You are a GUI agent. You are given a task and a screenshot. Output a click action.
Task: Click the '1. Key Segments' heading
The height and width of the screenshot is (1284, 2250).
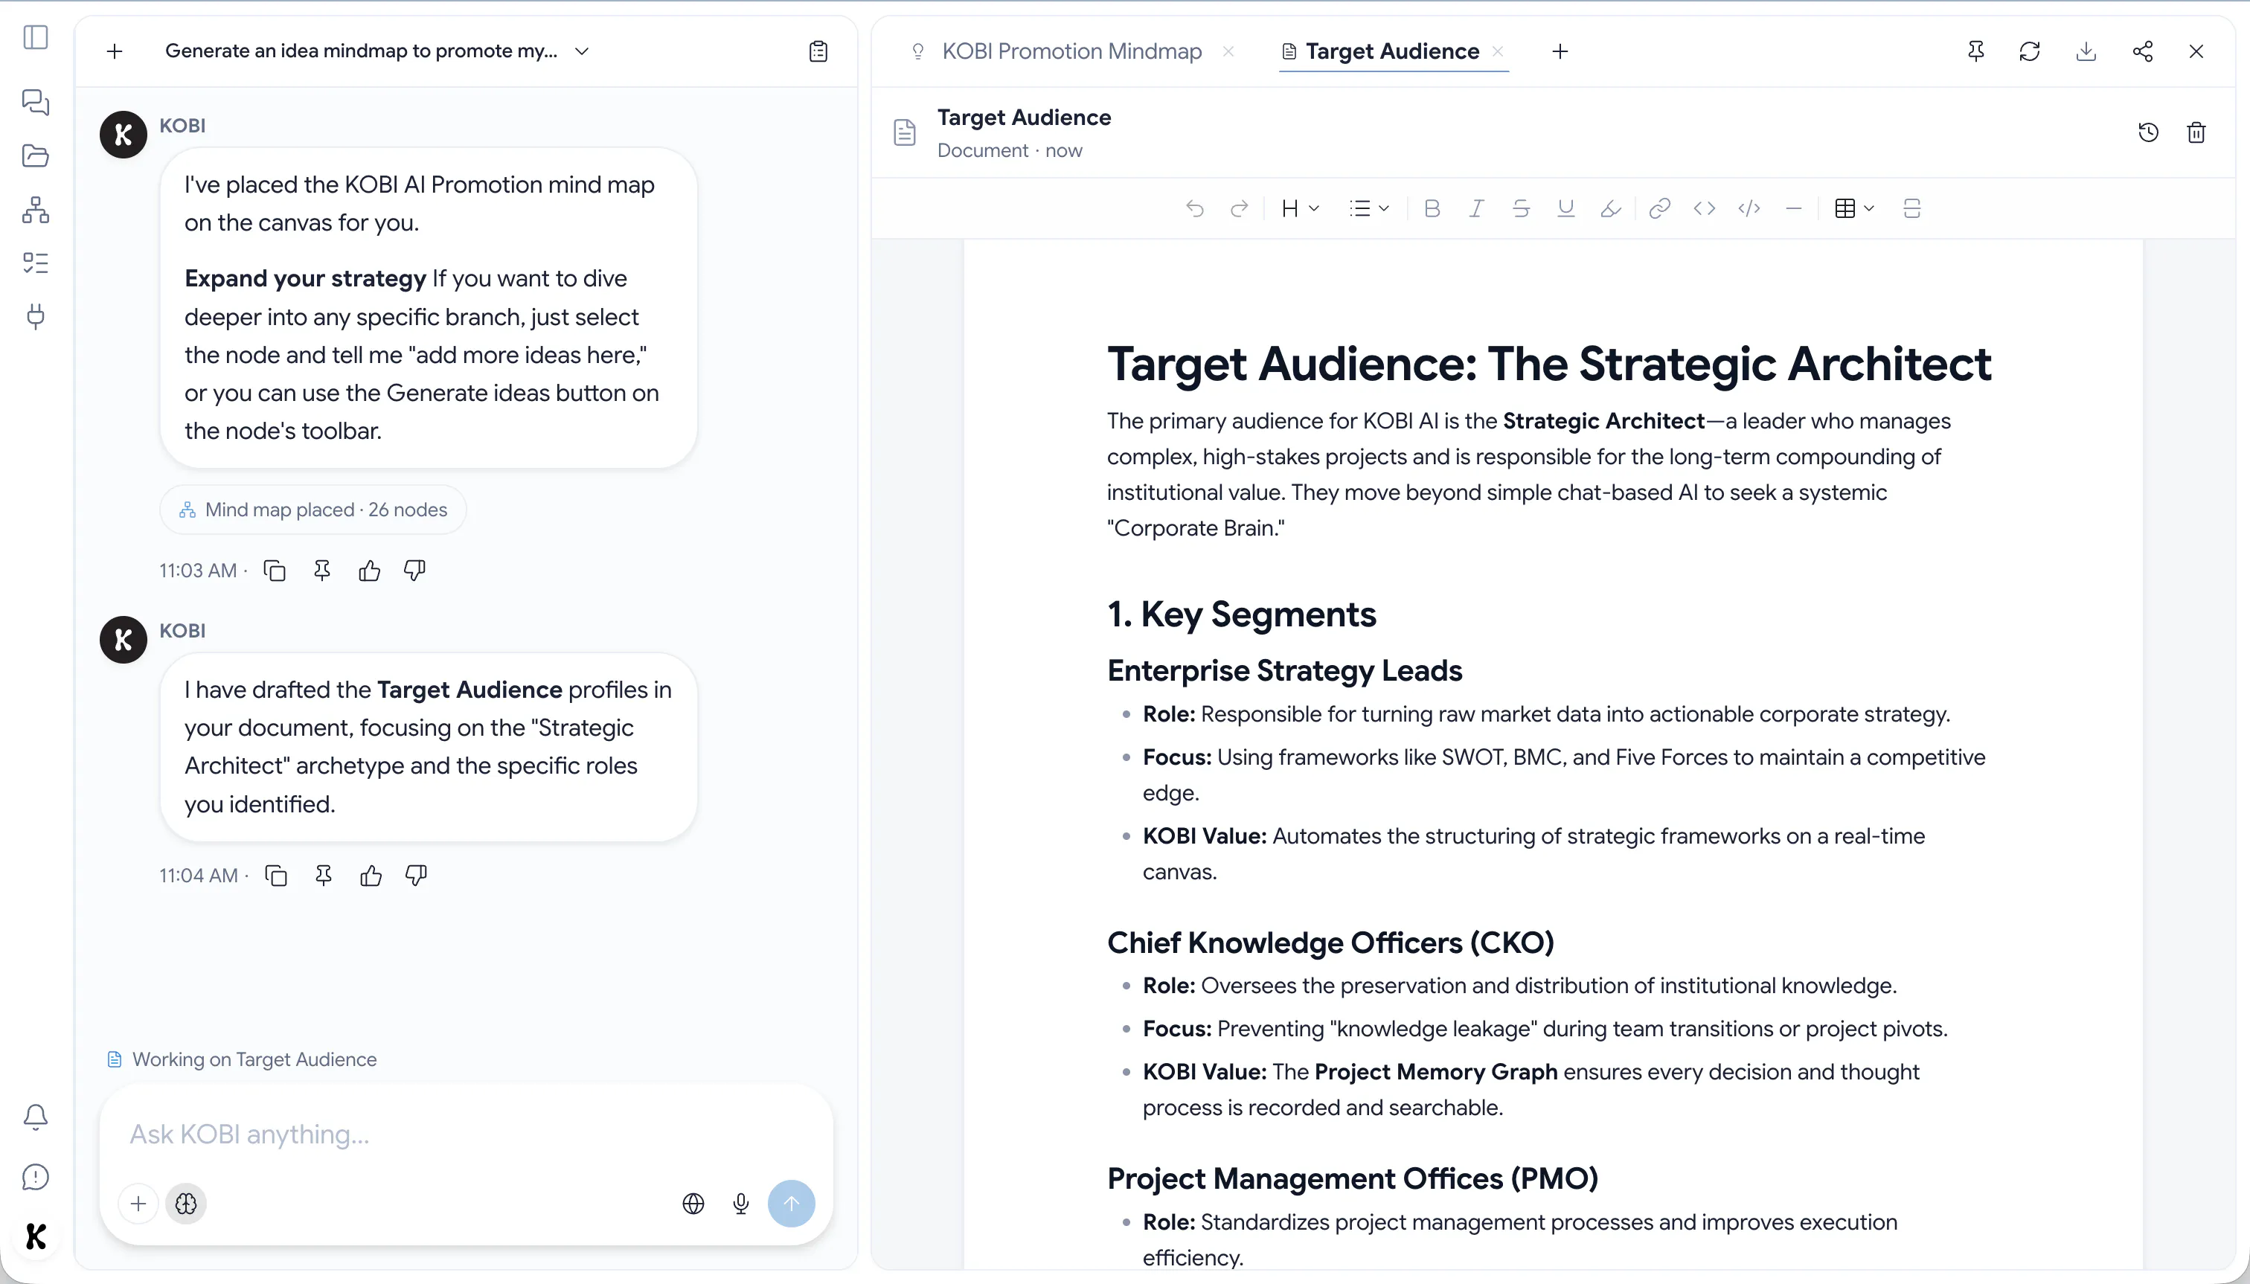coord(1242,614)
